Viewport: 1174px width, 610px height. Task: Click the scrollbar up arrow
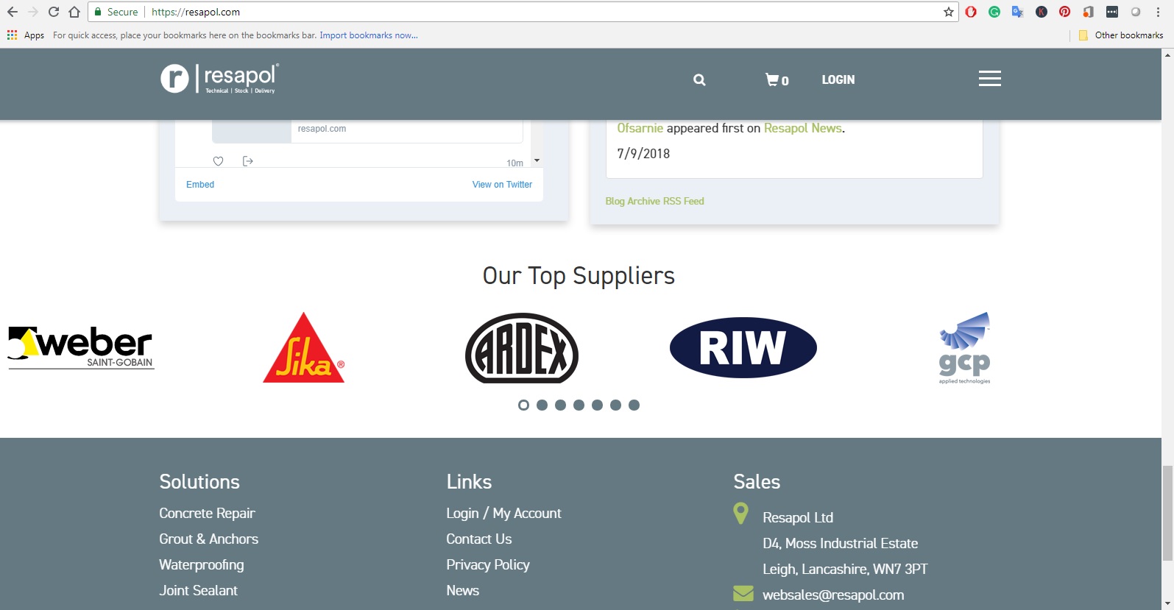[1167, 54]
